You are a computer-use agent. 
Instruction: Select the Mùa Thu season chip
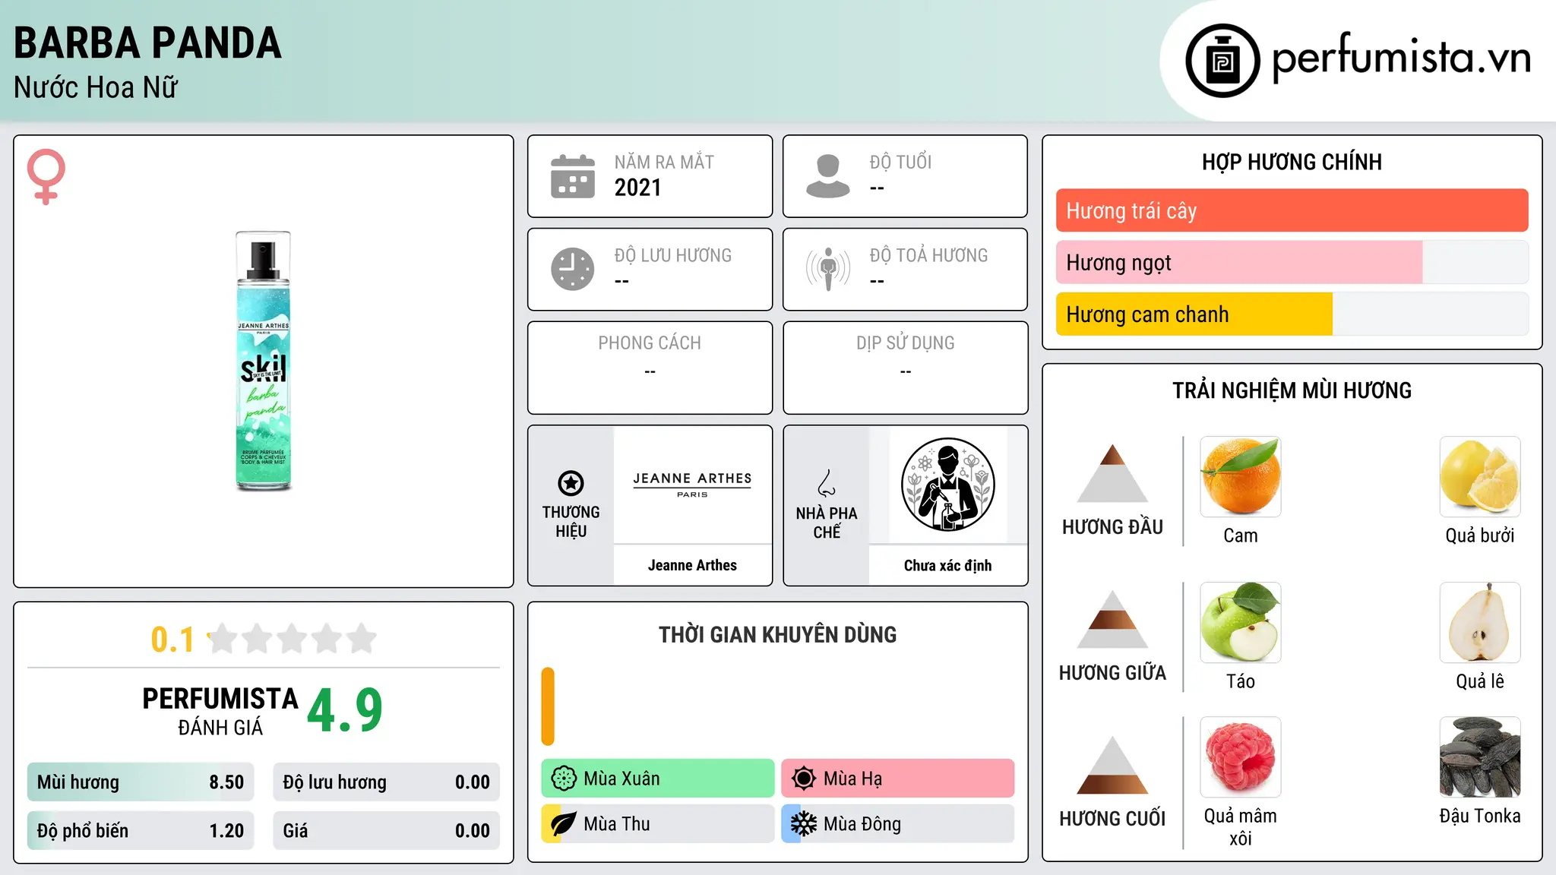[658, 824]
